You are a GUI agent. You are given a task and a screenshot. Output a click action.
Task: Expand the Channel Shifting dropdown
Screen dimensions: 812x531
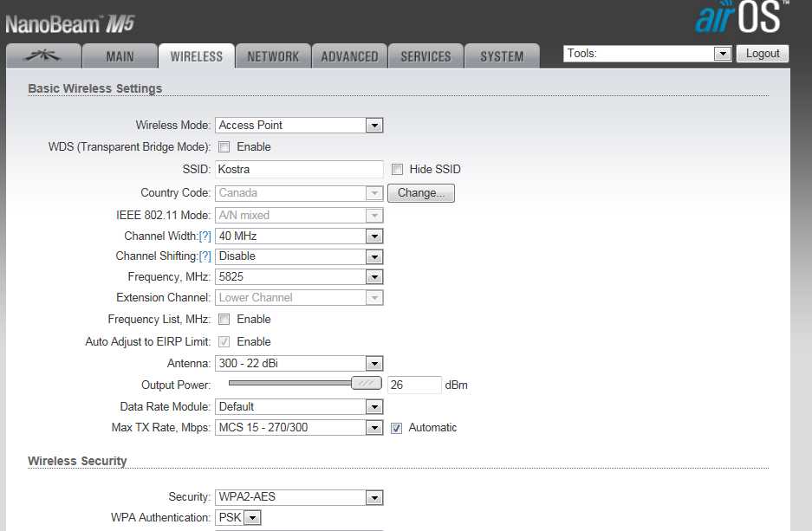[x=299, y=256]
